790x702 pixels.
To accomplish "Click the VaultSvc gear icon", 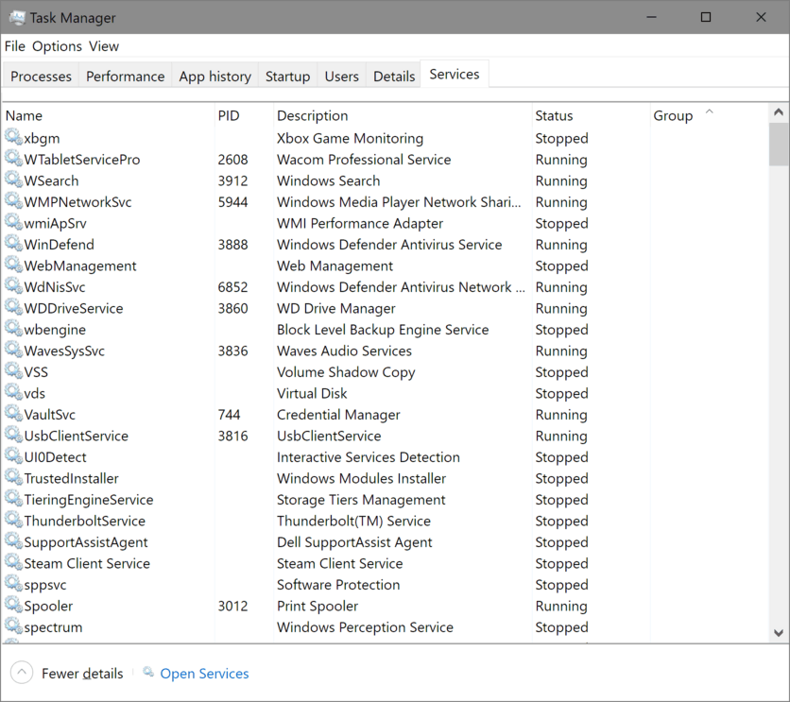I will point(13,414).
